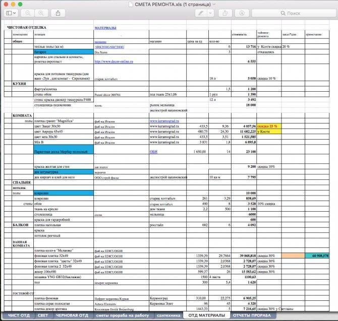
Task: Show the Markup toolbar icon
Action: point(242,13)
